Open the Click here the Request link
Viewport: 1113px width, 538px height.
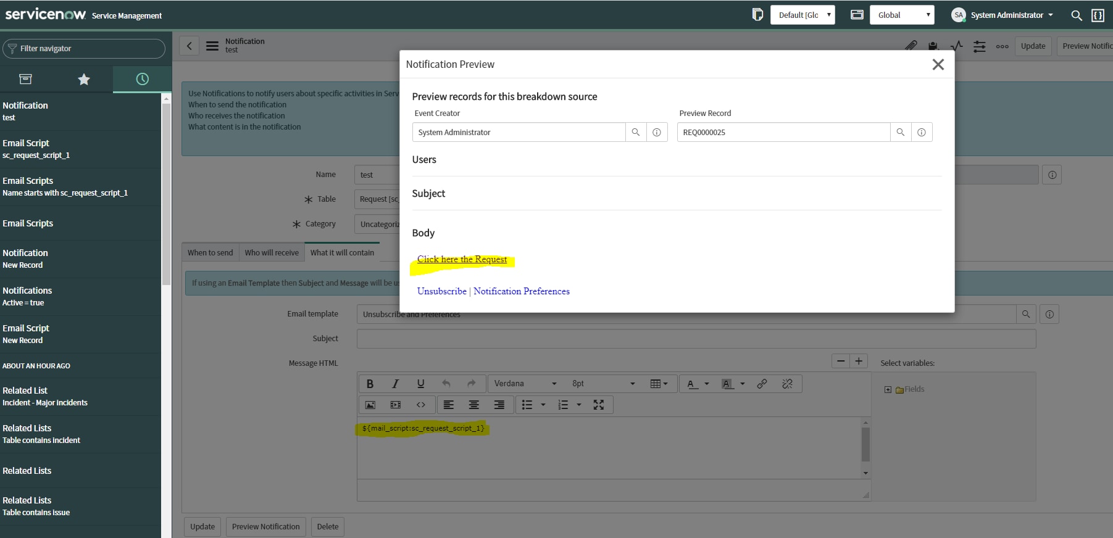click(x=462, y=259)
